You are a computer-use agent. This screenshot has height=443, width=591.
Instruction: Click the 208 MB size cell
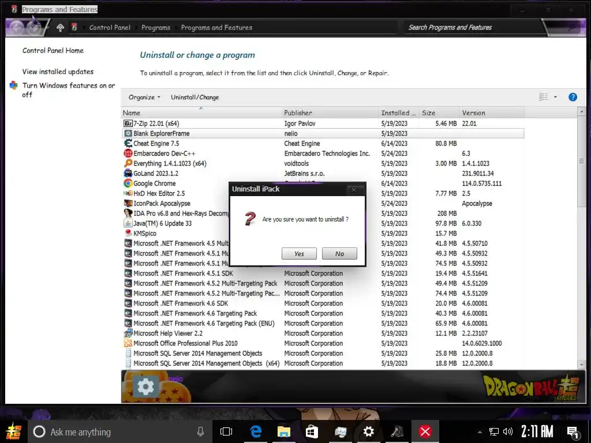[x=447, y=213]
